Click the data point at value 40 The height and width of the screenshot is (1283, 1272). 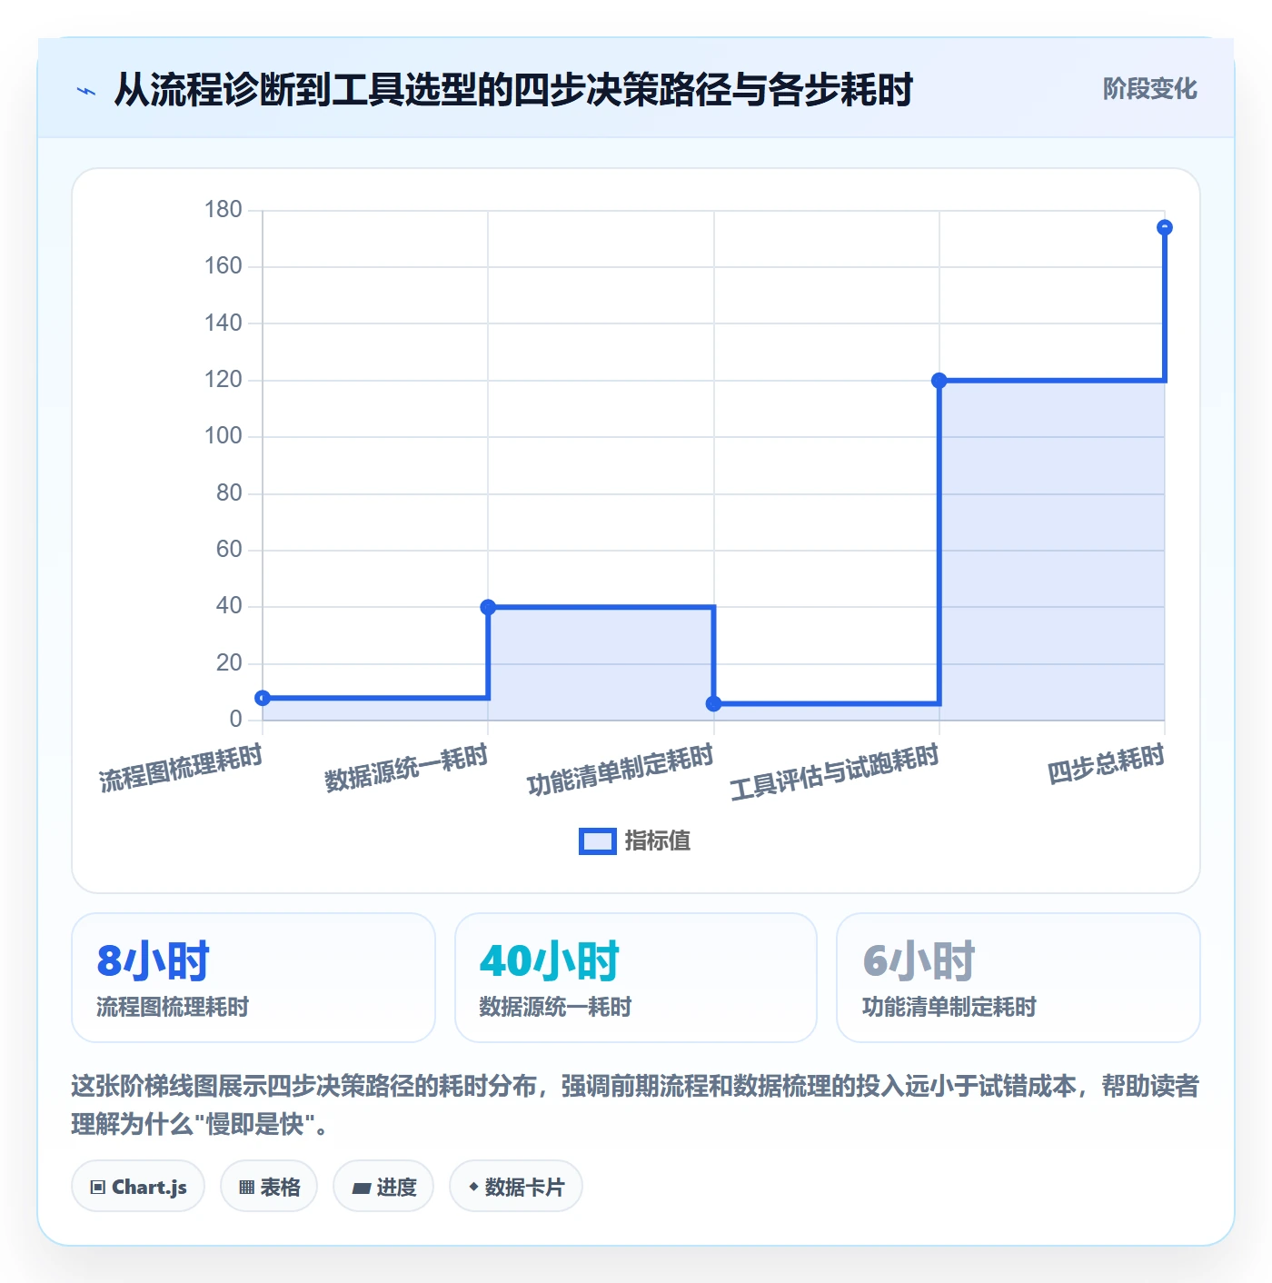click(488, 607)
